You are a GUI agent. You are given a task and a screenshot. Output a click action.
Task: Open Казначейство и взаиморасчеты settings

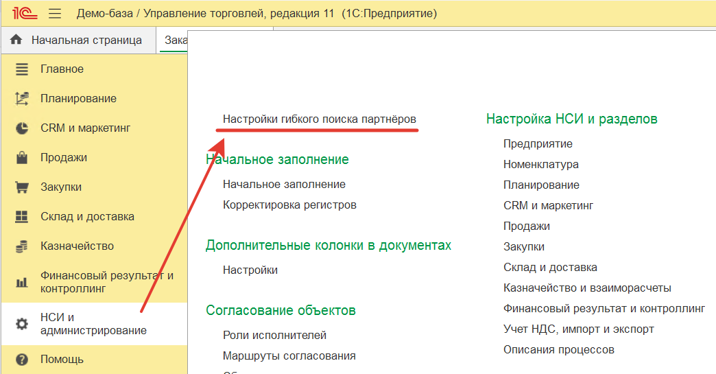(587, 288)
